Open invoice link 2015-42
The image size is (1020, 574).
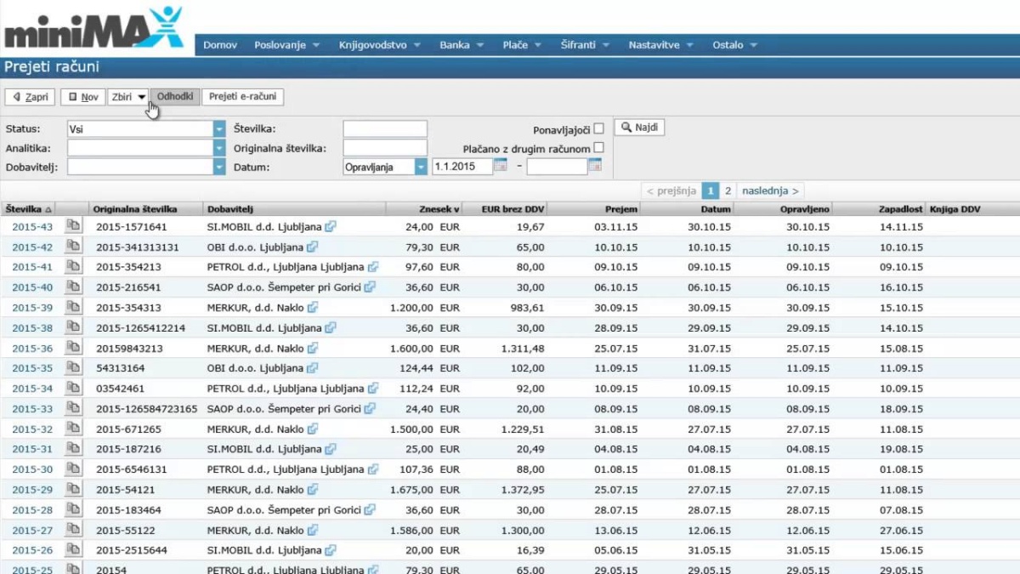point(32,247)
